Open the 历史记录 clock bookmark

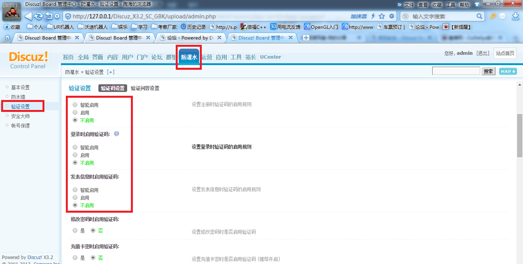click(x=193, y=27)
